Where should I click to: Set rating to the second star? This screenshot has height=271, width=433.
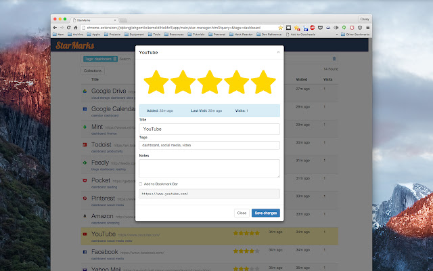[183, 82]
